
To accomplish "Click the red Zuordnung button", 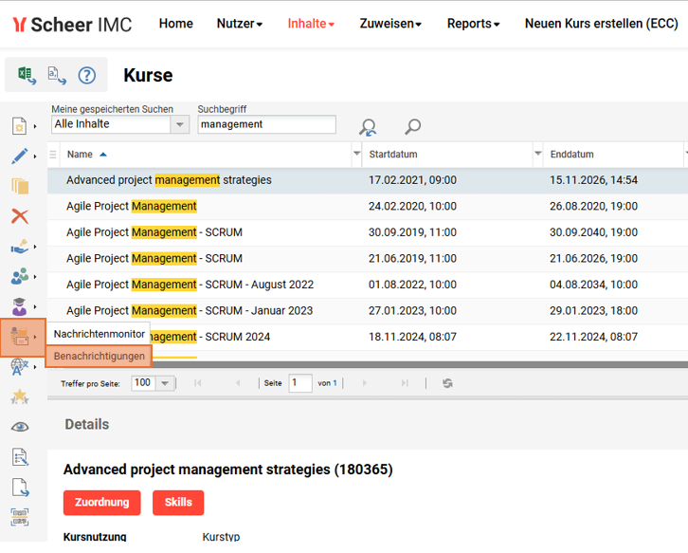I will click(x=101, y=503).
